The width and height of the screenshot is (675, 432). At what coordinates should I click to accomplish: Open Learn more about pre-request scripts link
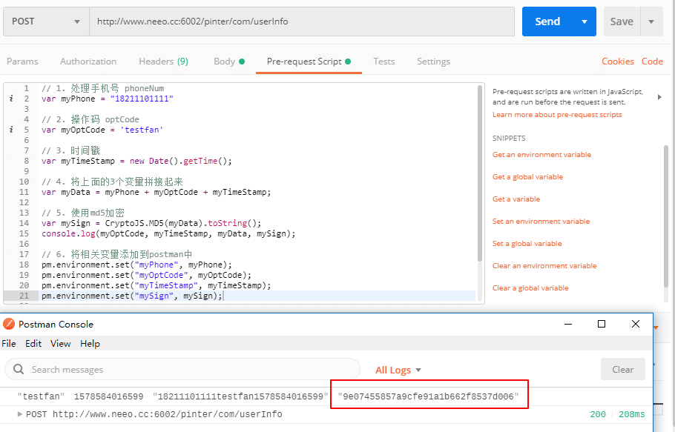tap(557, 115)
